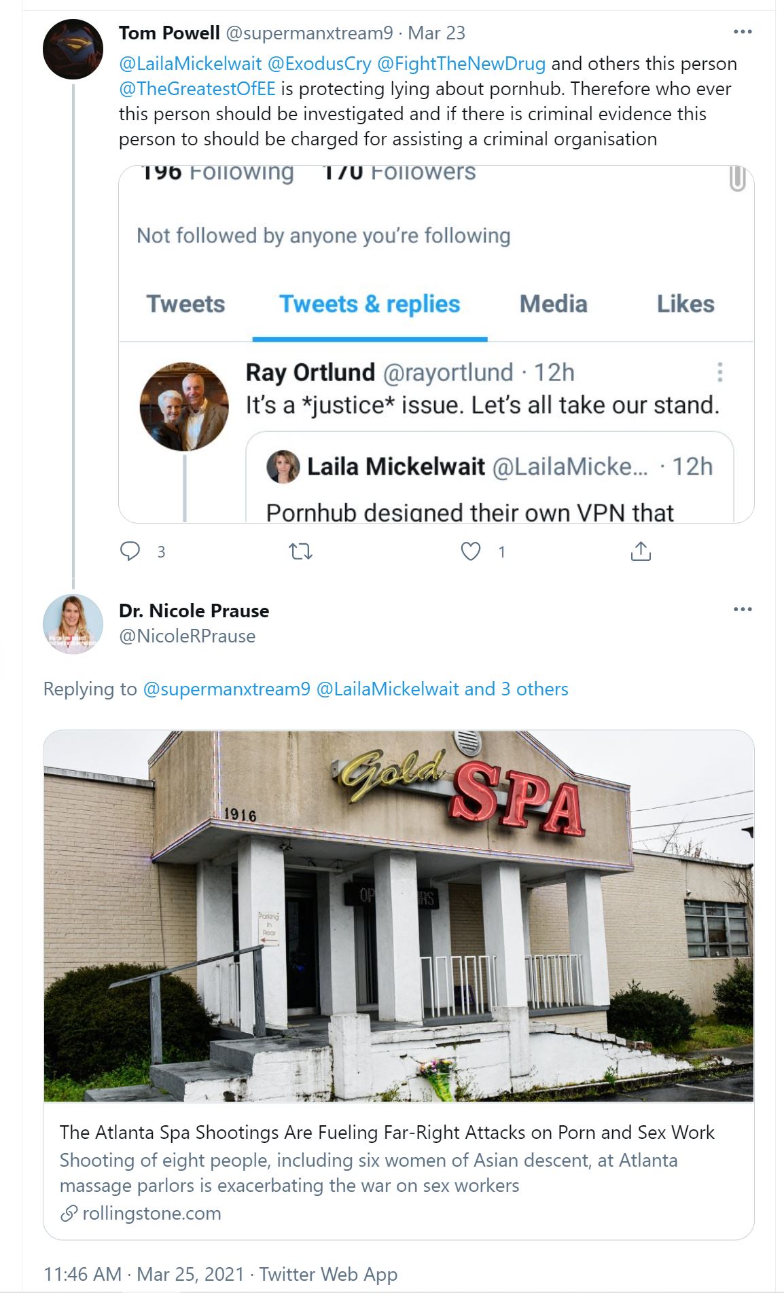The width and height of the screenshot is (784, 1293).
Task: Switch to the Tweets & replies tab
Action: point(370,304)
